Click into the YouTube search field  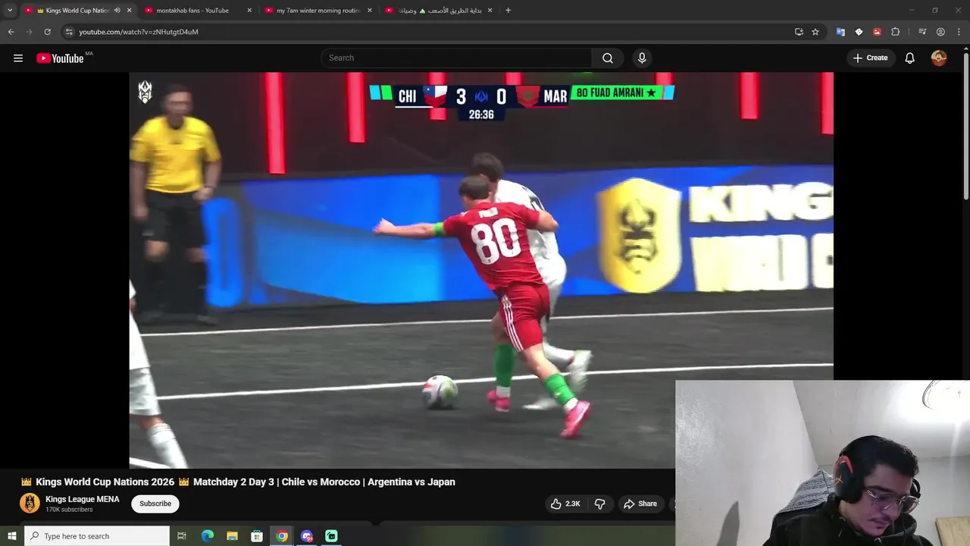pyautogui.click(x=456, y=58)
